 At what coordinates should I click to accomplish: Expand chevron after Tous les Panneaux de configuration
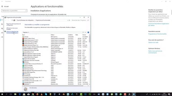[35, 20]
